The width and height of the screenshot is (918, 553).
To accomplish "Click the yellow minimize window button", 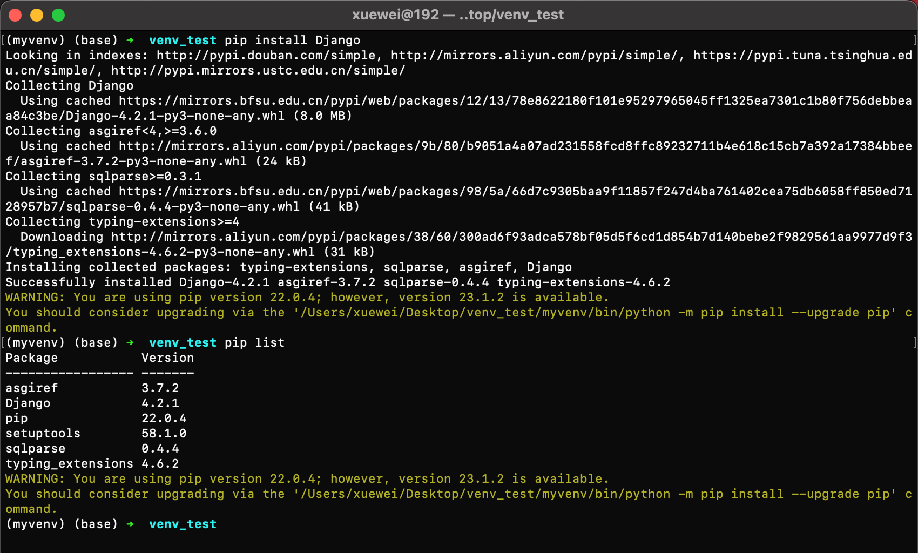I will [x=37, y=15].
